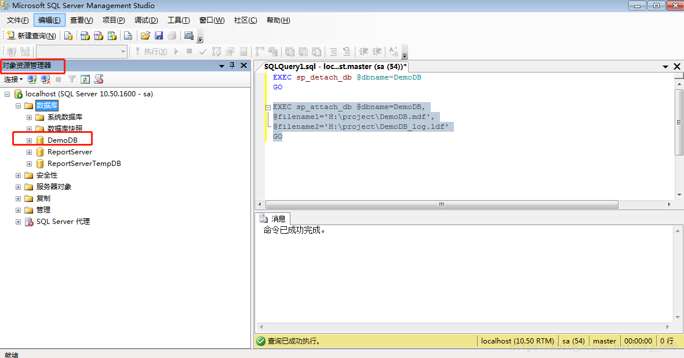This screenshot has height=358, width=684.
Task: Click the Debug play arrow icon
Action: coord(176,52)
